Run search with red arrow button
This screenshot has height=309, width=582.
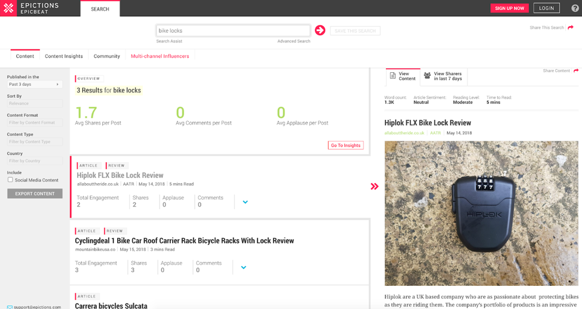(320, 30)
